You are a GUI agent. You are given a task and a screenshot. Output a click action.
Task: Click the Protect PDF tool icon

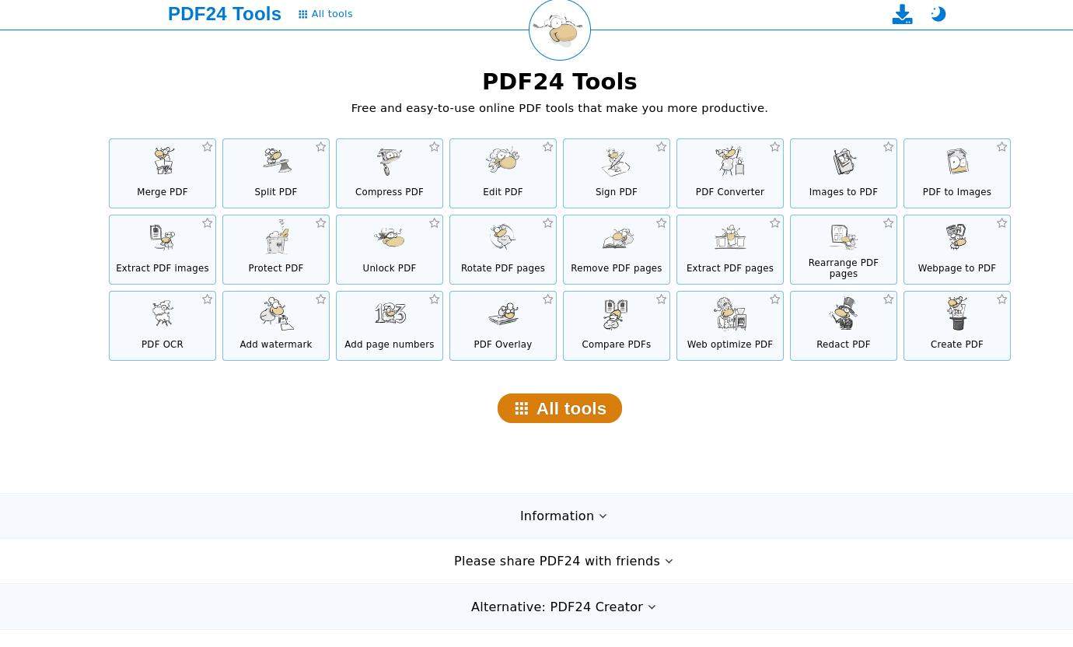(x=276, y=237)
